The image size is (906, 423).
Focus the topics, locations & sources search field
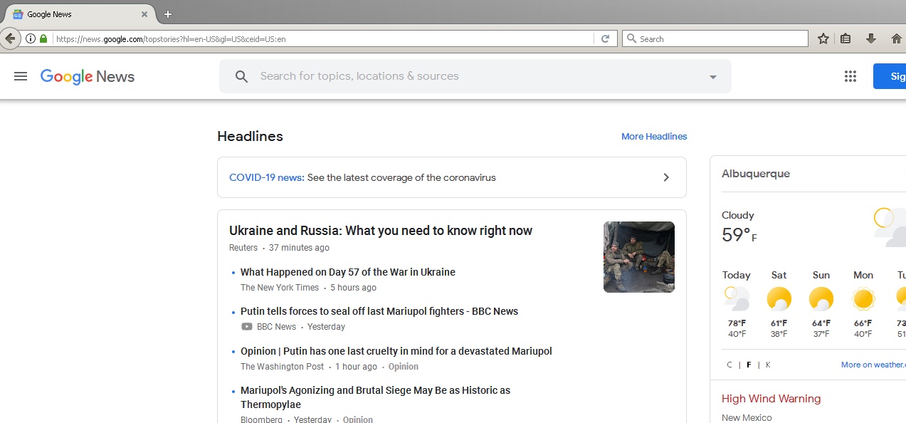pos(477,76)
